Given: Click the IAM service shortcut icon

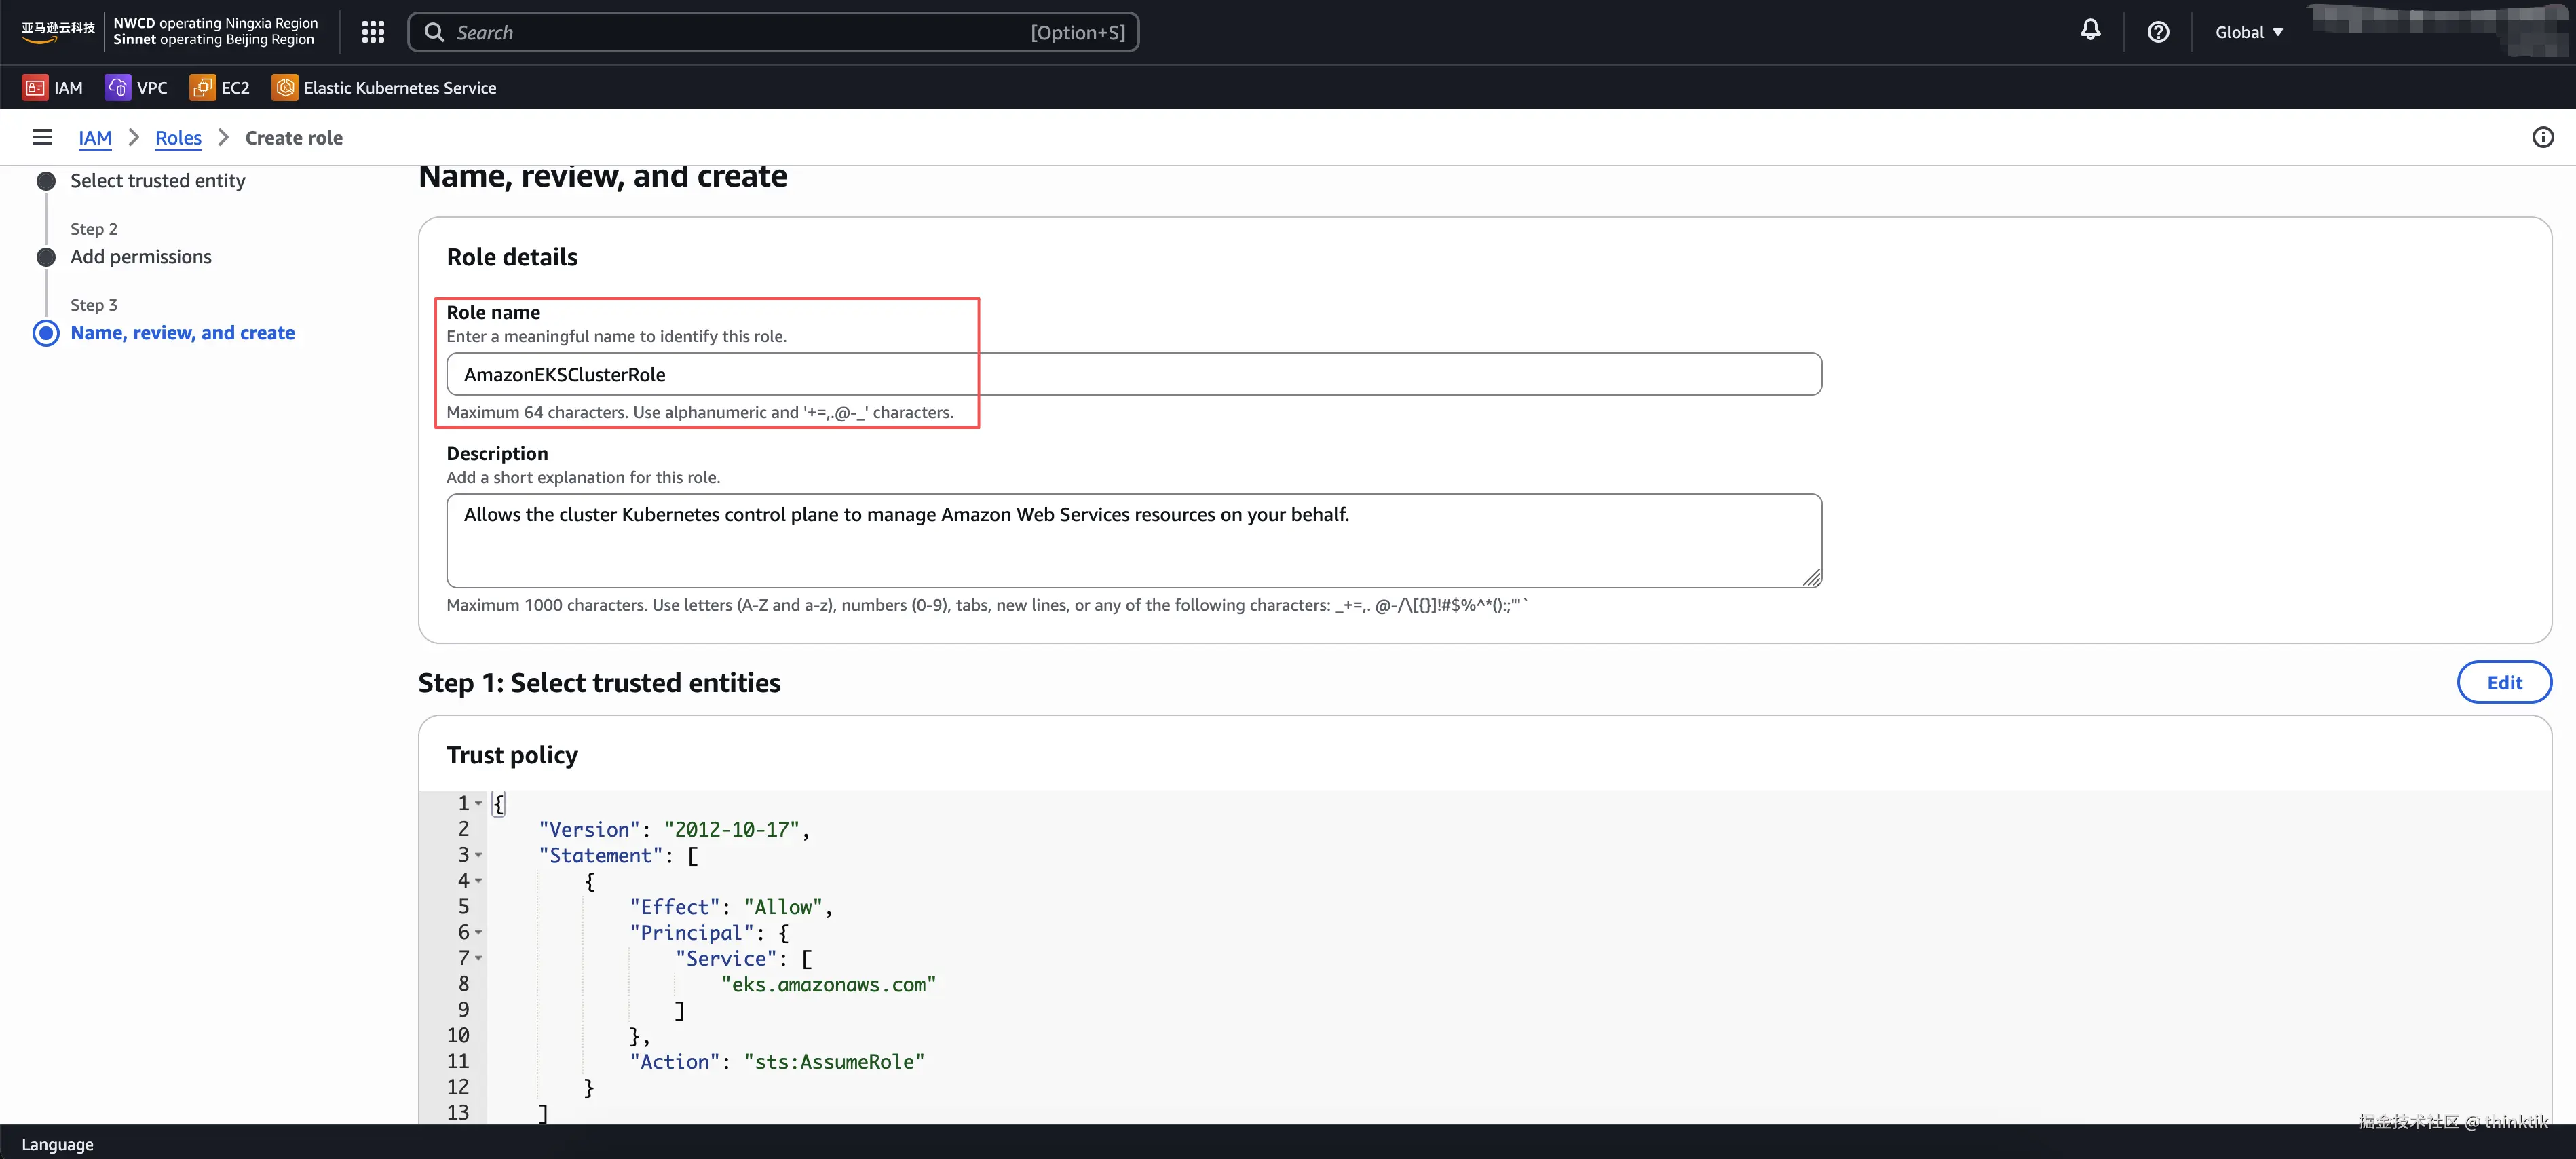Looking at the screenshot, I should point(35,88).
